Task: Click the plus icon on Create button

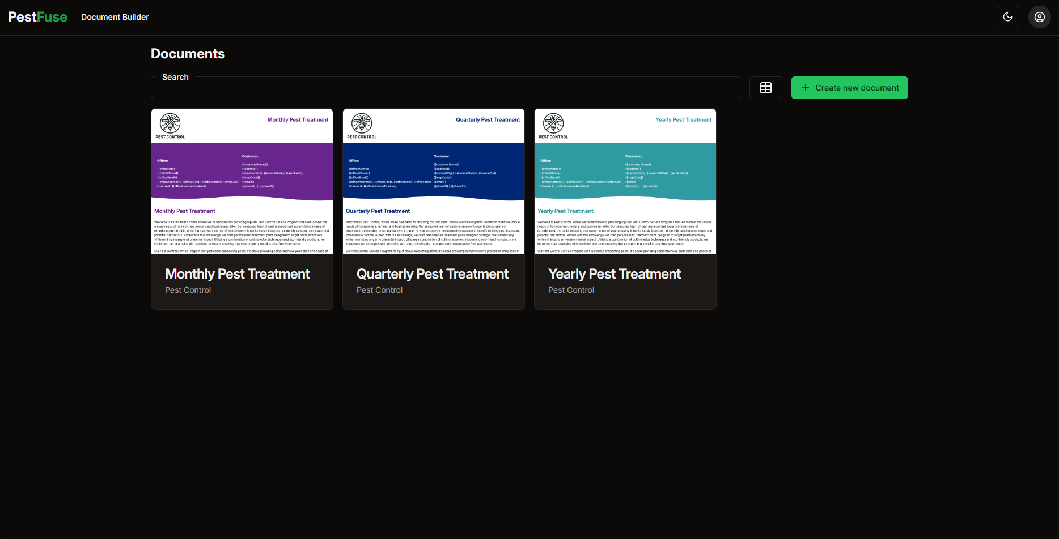Action: pos(805,88)
